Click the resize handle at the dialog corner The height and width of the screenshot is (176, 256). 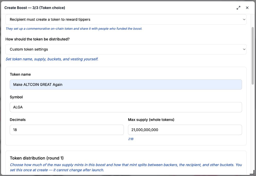(x=252, y=172)
